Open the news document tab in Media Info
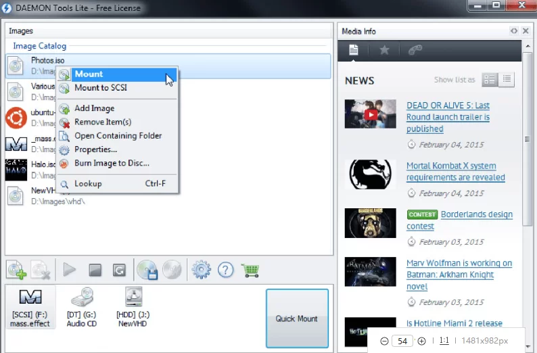Image resolution: width=537 pixels, height=353 pixels. (x=354, y=50)
